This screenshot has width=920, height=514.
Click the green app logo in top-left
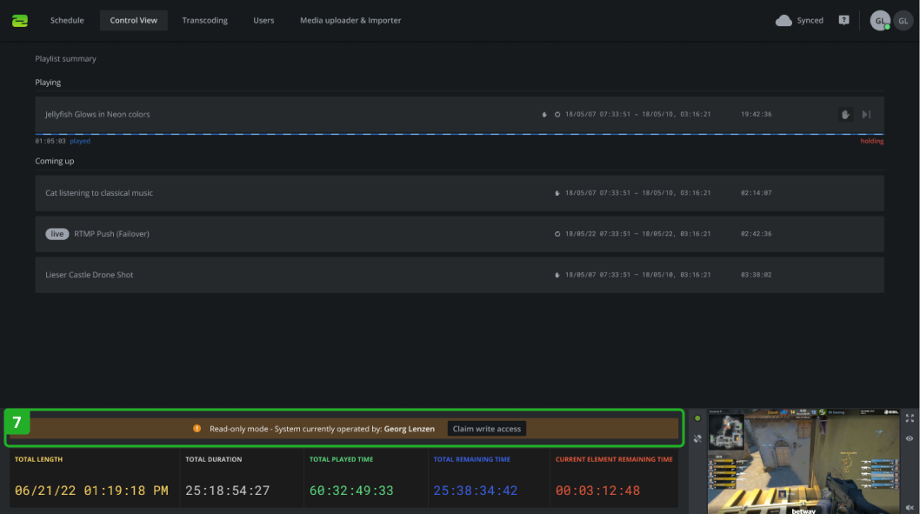[x=19, y=20]
